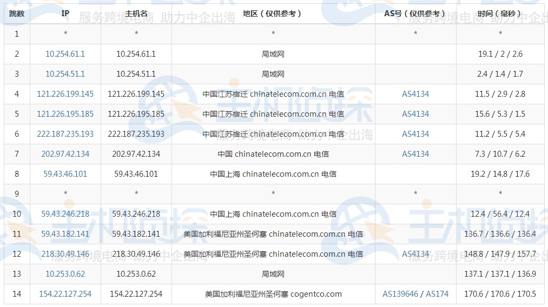Click time value 11.5 / 2.9 / 2.8
The image size is (548, 307).
point(500,94)
